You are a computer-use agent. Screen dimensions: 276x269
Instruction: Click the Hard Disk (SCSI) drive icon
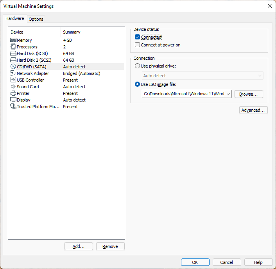pyautogui.click(x=13, y=53)
